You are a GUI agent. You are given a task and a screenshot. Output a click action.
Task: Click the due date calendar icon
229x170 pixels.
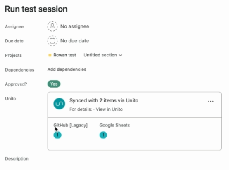point(52,41)
